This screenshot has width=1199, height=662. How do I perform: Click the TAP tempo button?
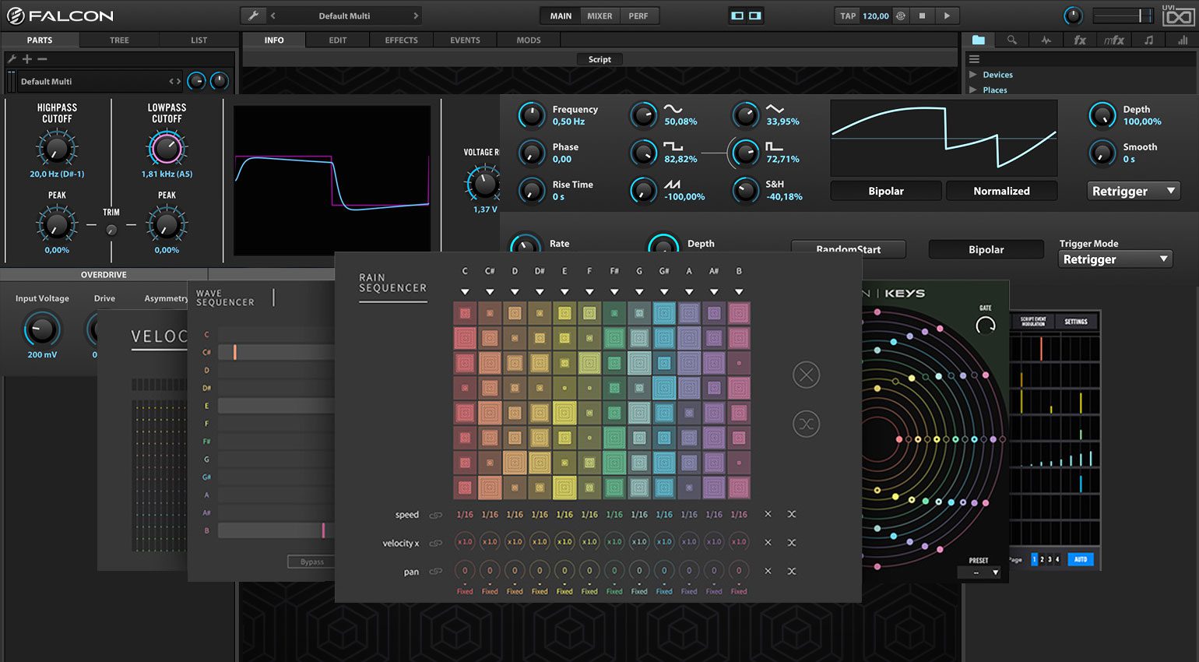(x=848, y=16)
